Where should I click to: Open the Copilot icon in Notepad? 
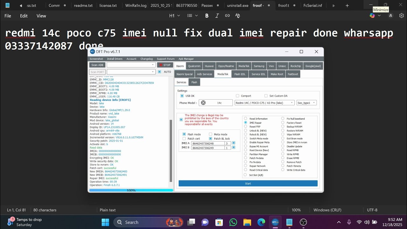pyautogui.click(x=372, y=16)
